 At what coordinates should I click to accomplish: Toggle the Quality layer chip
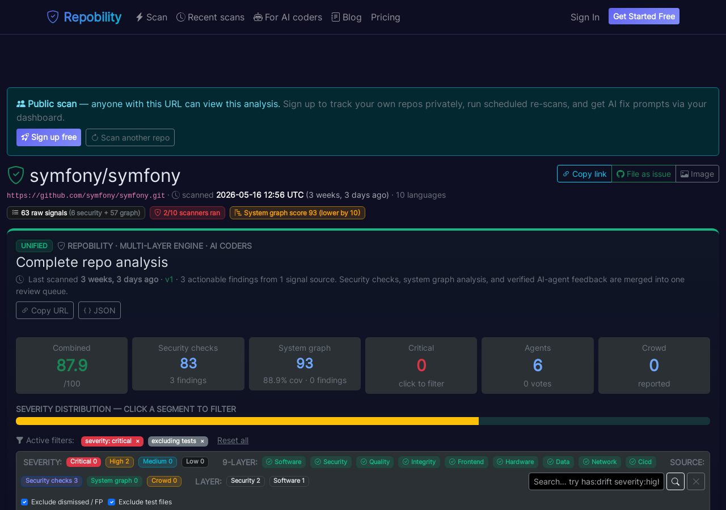(375, 462)
